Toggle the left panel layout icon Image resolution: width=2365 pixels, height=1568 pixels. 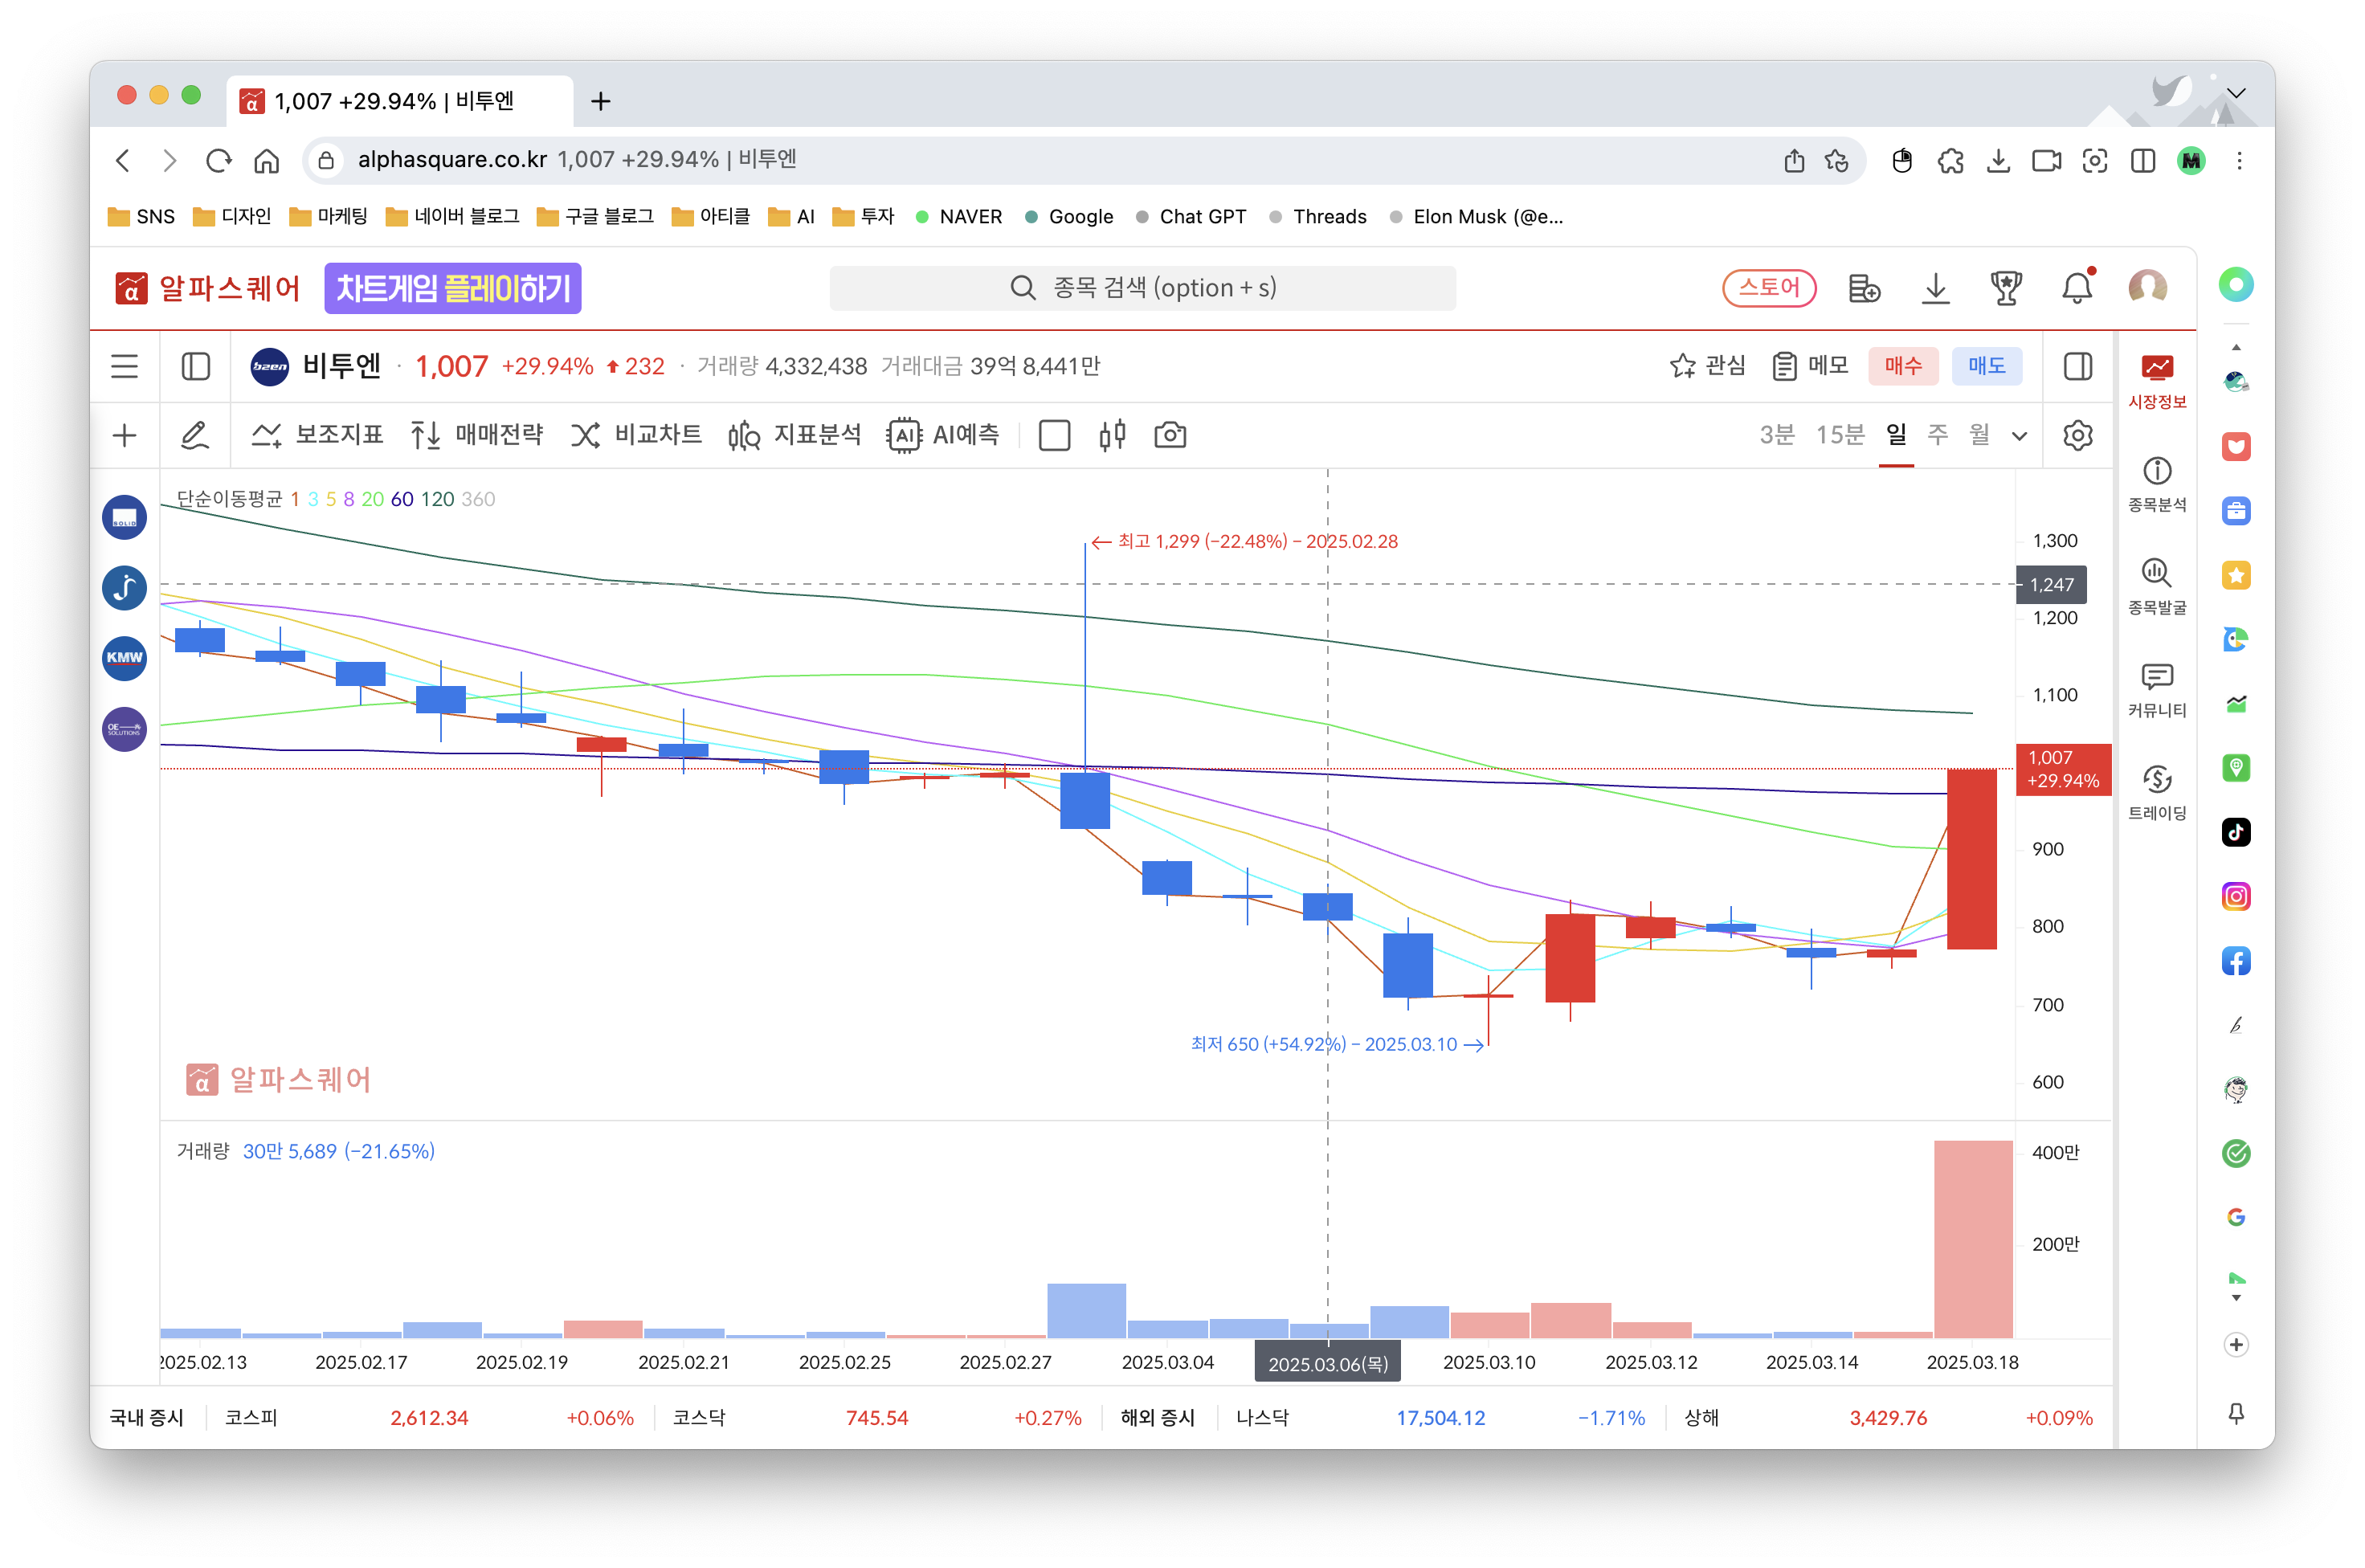click(196, 366)
